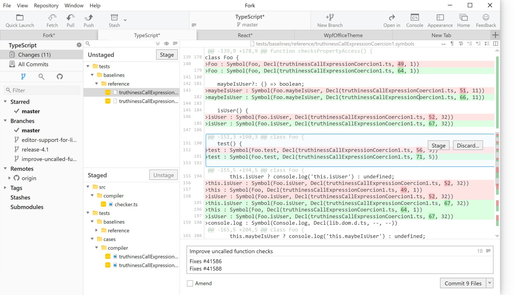515x295 pixels.
Task: Pull changes with toolbar icon
Action: click(70, 20)
